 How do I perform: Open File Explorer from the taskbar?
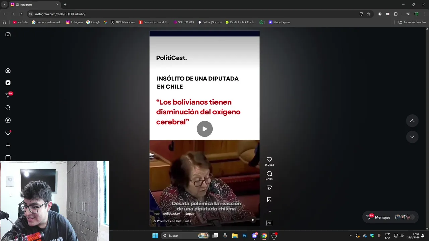point(235,236)
